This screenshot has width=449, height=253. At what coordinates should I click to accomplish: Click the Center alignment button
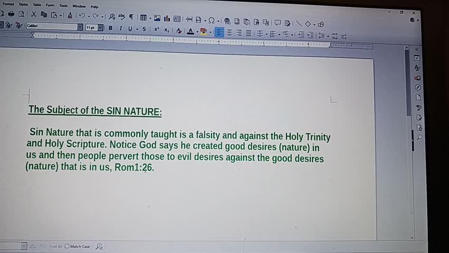(229, 33)
